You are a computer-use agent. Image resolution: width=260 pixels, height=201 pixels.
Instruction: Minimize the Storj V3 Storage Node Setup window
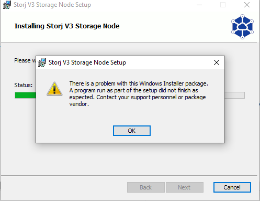coord(199,5)
